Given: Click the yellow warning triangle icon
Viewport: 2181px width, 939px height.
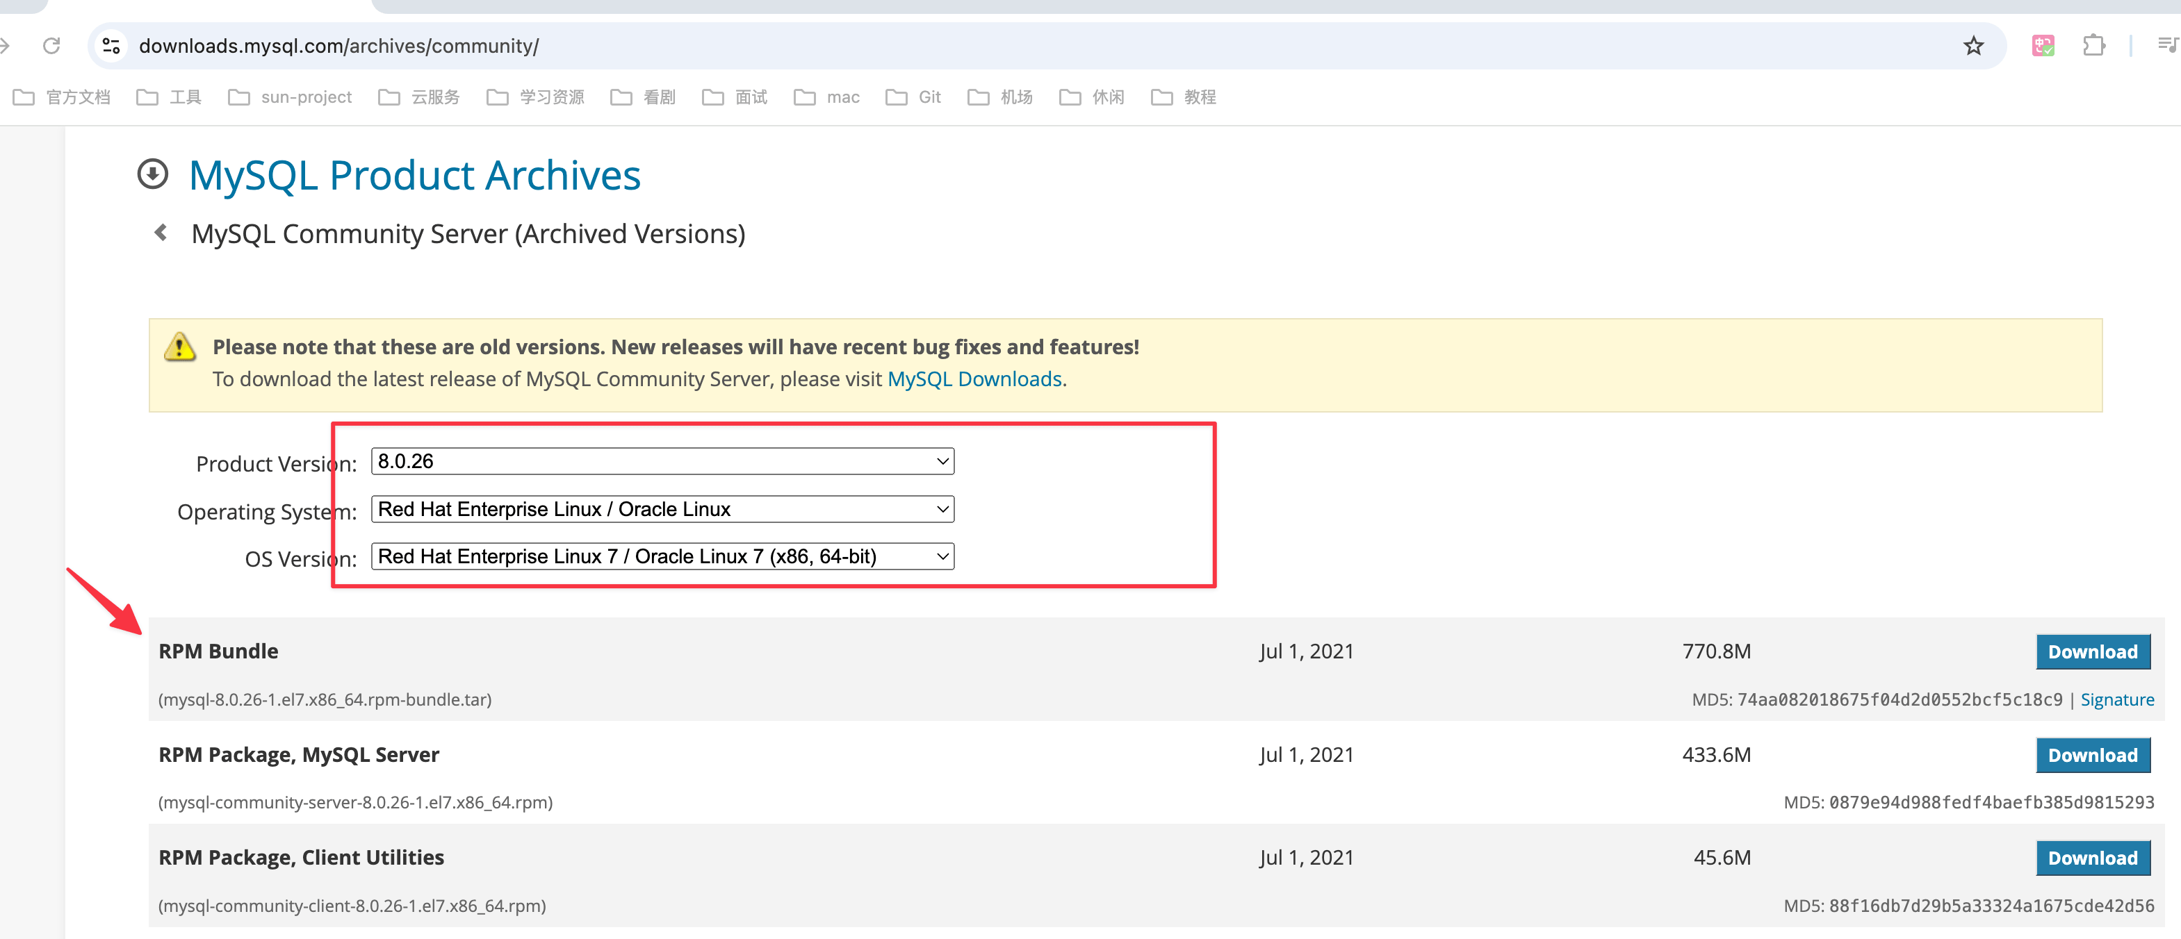Looking at the screenshot, I should point(179,347).
